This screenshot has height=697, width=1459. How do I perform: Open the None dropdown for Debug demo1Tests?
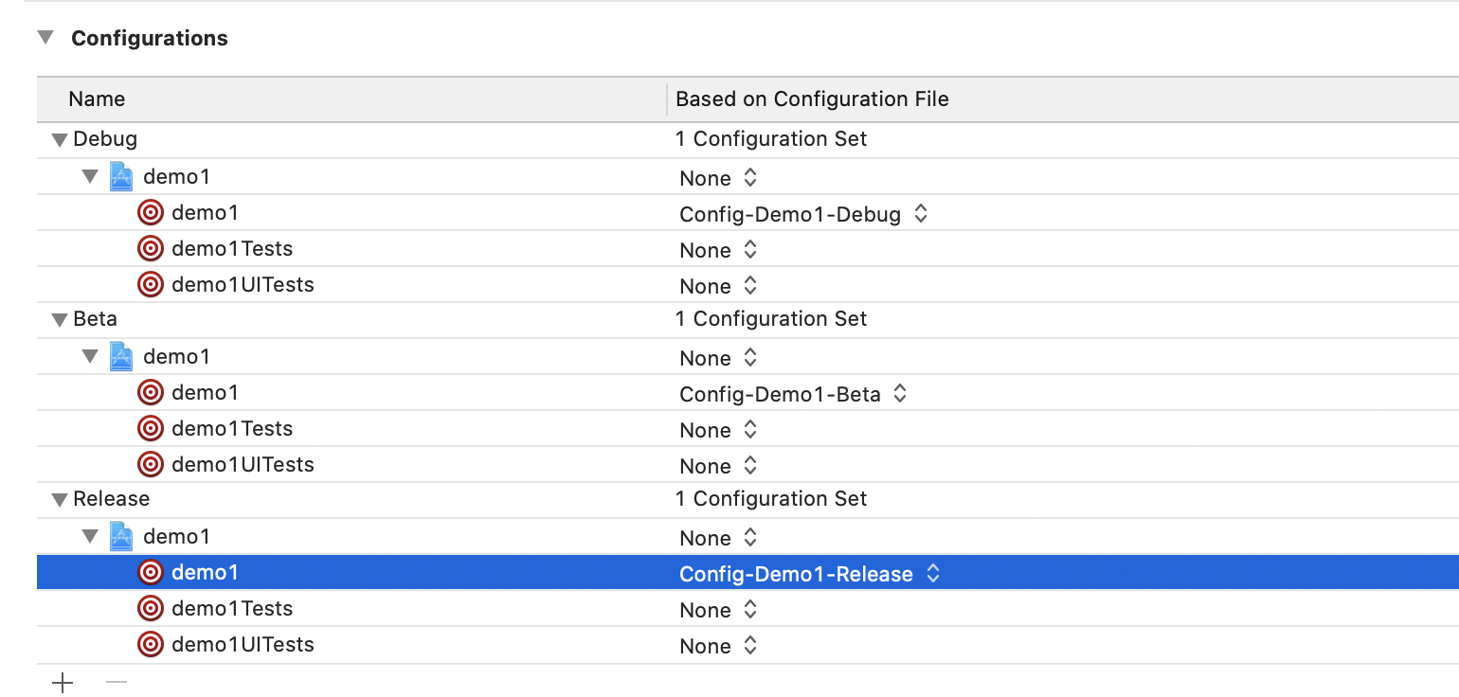coord(749,251)
